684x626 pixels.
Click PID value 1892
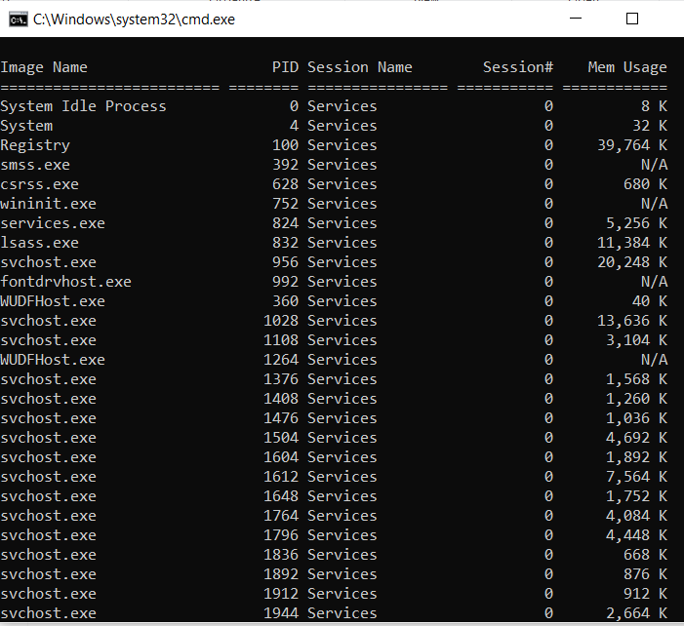[x=281, y=574]
